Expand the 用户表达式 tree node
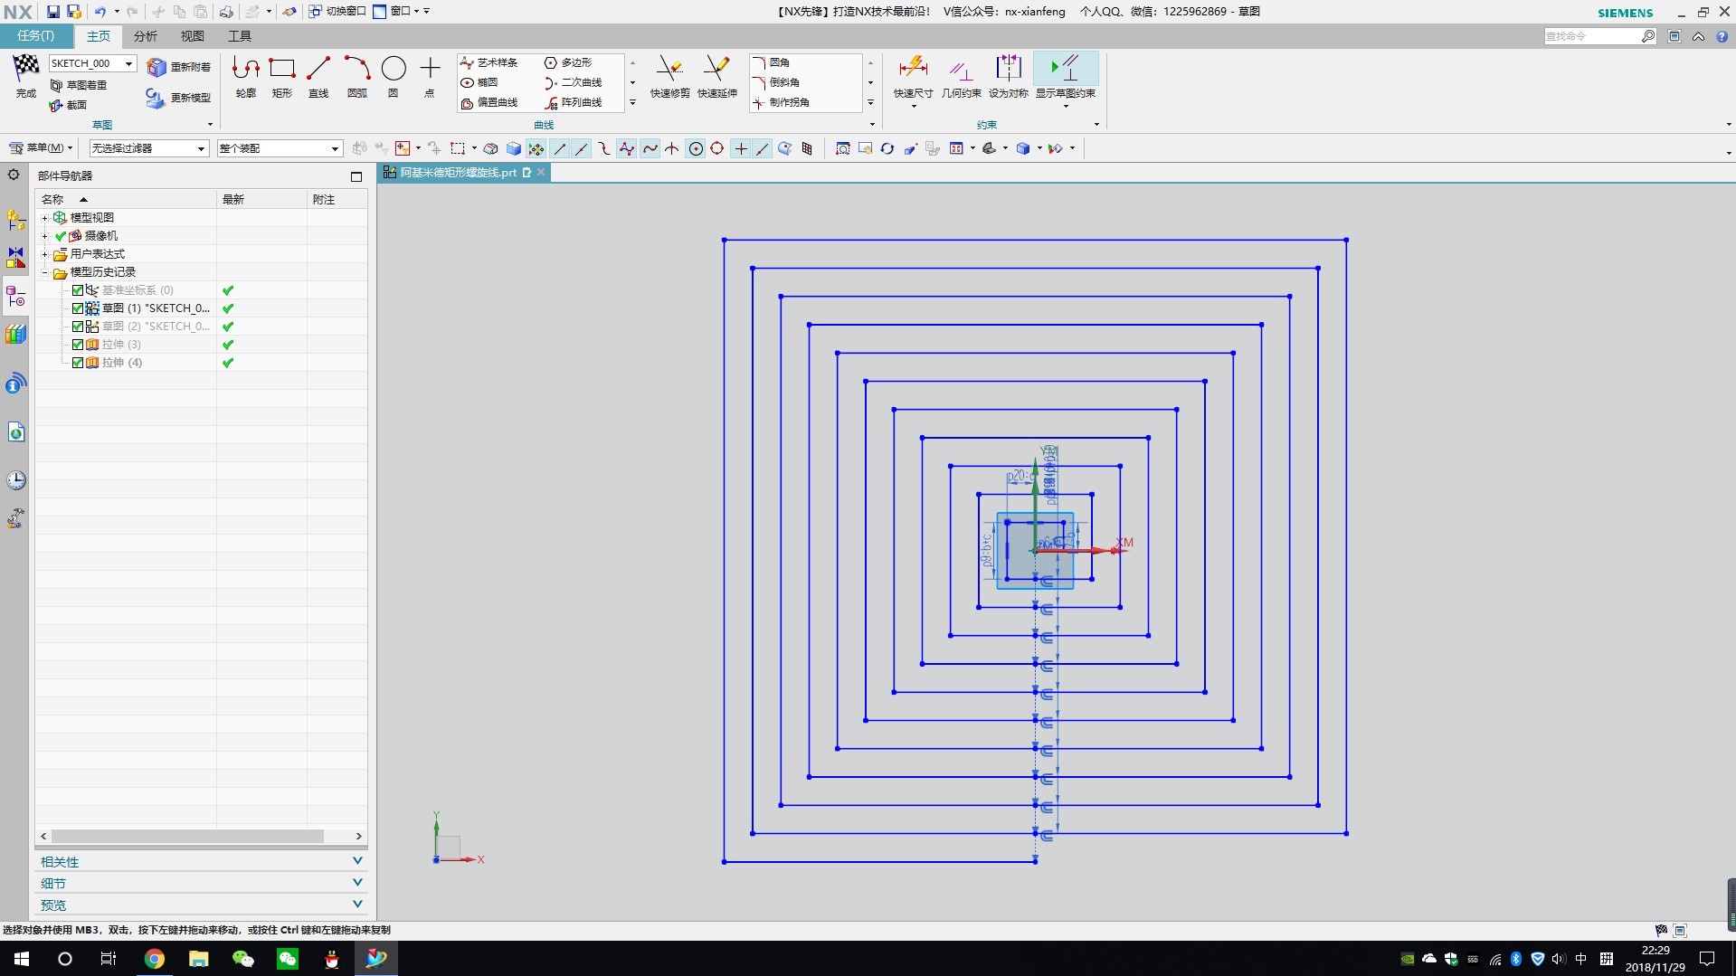1736x976 pixels. [44, 254]
